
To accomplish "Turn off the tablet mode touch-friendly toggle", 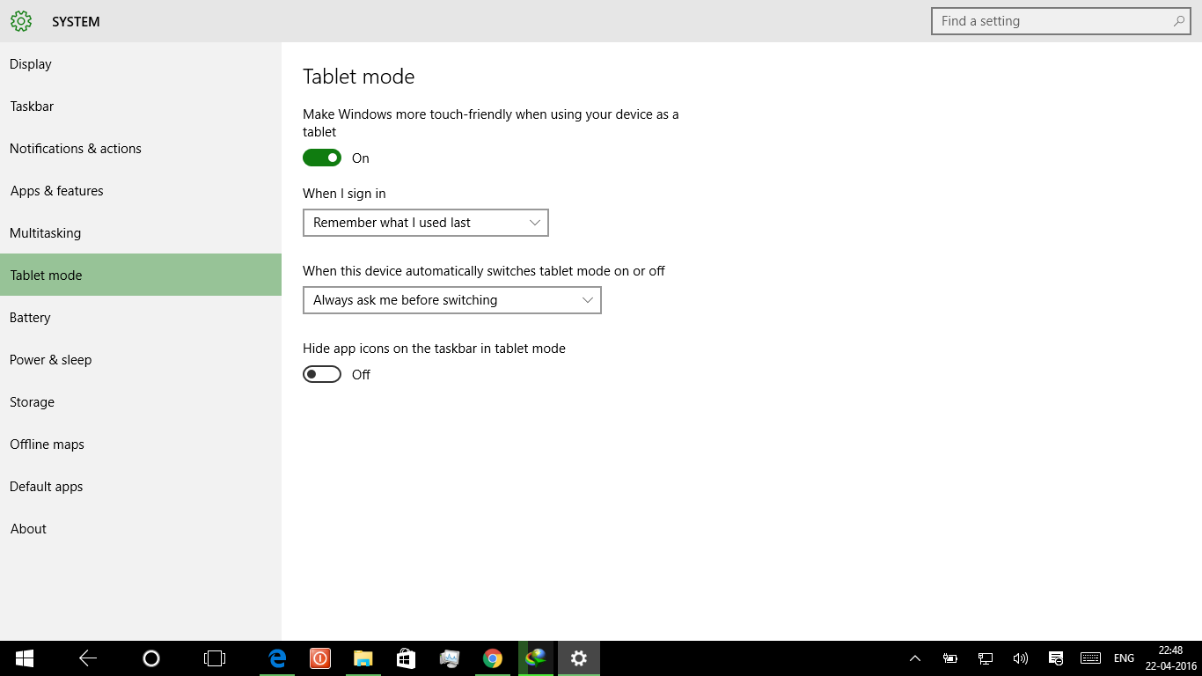I will point(322,158).
